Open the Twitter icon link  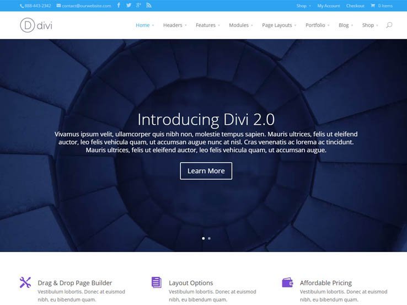click(128, 5)
